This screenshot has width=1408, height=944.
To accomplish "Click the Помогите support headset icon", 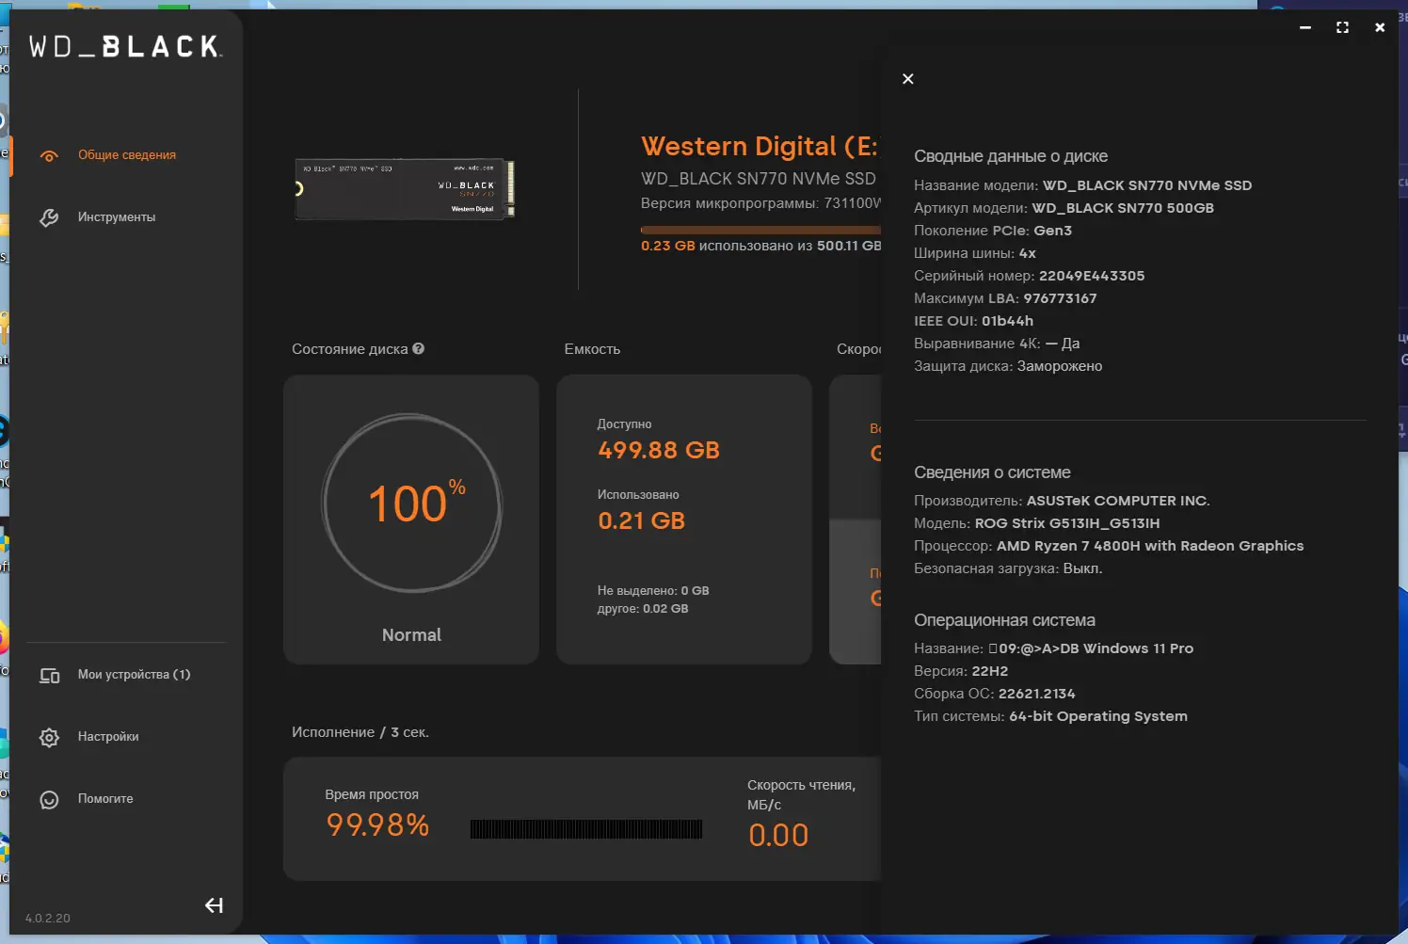I will (x=49, y=799).
